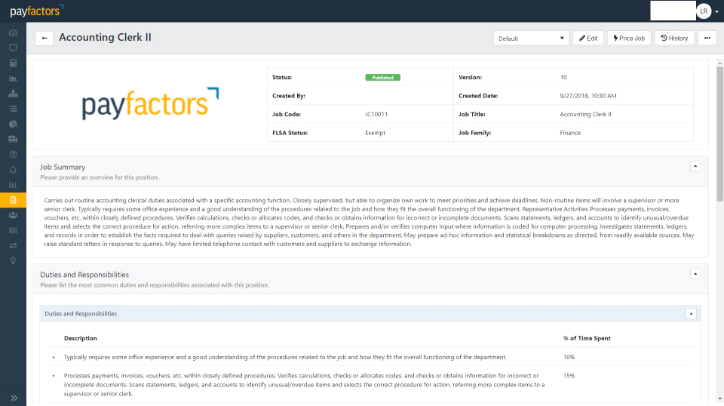Expand the sidebar with double chevron
724x406 pixels.
[x=14, y=398]
